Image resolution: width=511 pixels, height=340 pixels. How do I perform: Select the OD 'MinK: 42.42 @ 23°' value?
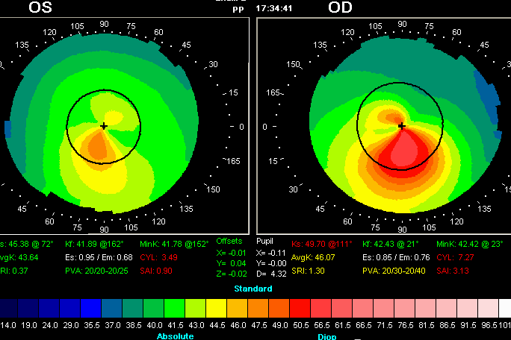point(470,244)
